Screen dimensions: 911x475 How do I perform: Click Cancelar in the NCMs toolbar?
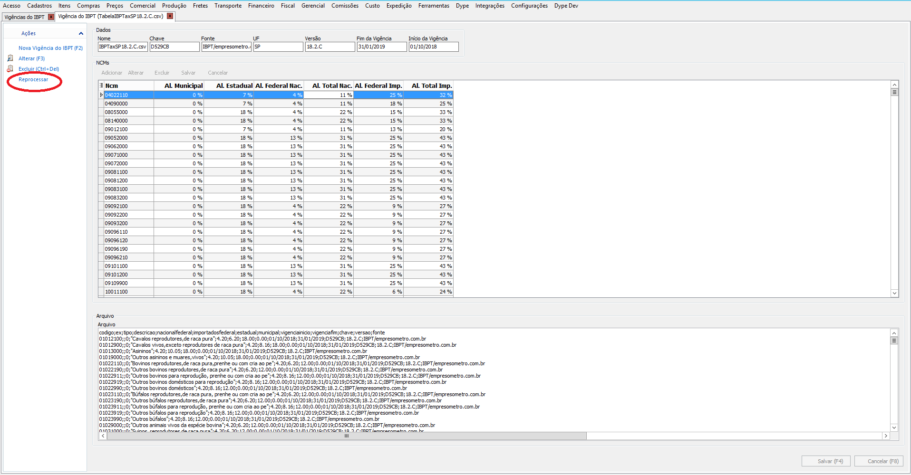pyautogui.click(x=218, y=73)
